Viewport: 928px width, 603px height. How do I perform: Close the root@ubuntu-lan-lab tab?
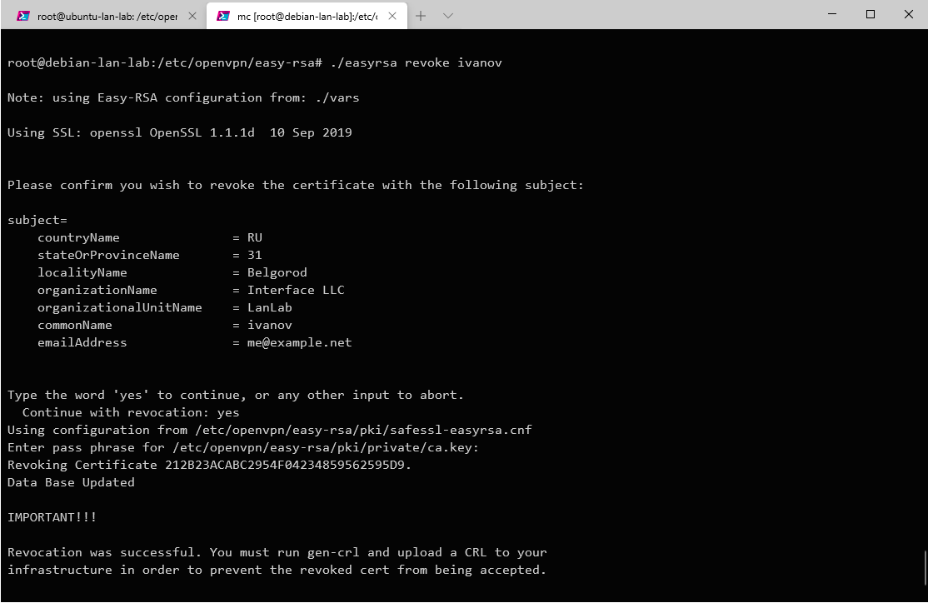click(x=192, y=16)
